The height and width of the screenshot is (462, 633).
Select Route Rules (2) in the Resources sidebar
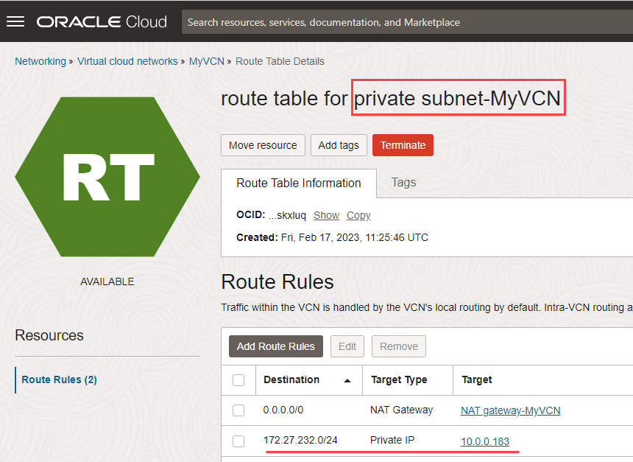coord(59,379)
